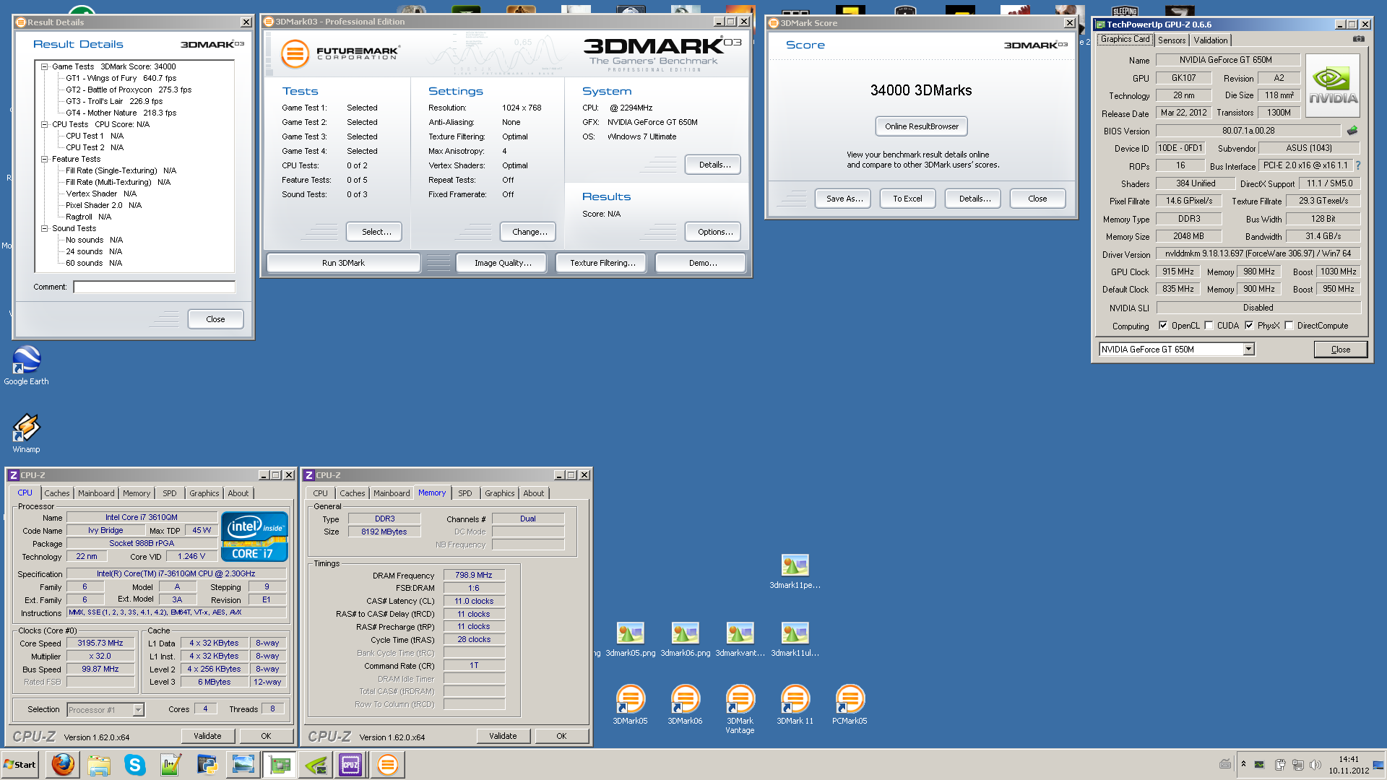Screen dimensions: 1387x780
Task: Click Image Quality button
Action: 502,263
